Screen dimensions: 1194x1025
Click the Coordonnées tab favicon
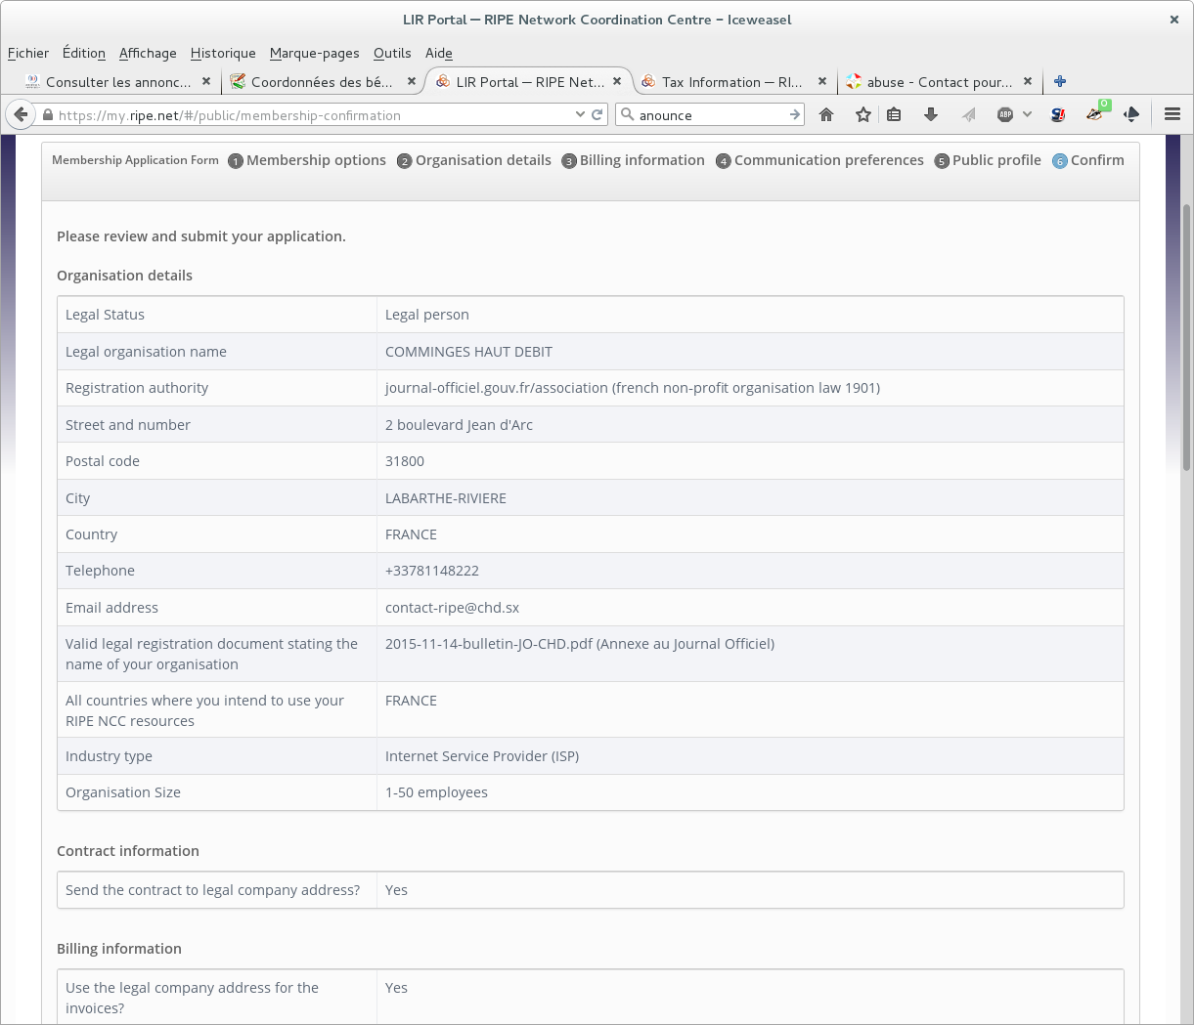238,82
